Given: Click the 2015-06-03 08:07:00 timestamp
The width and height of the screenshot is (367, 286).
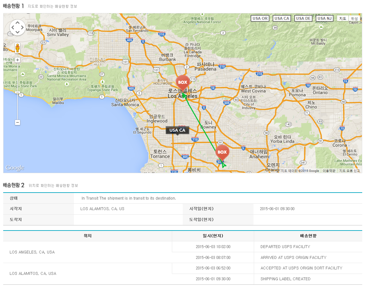Looking at the screenshot, I should (x=213, y=257).
